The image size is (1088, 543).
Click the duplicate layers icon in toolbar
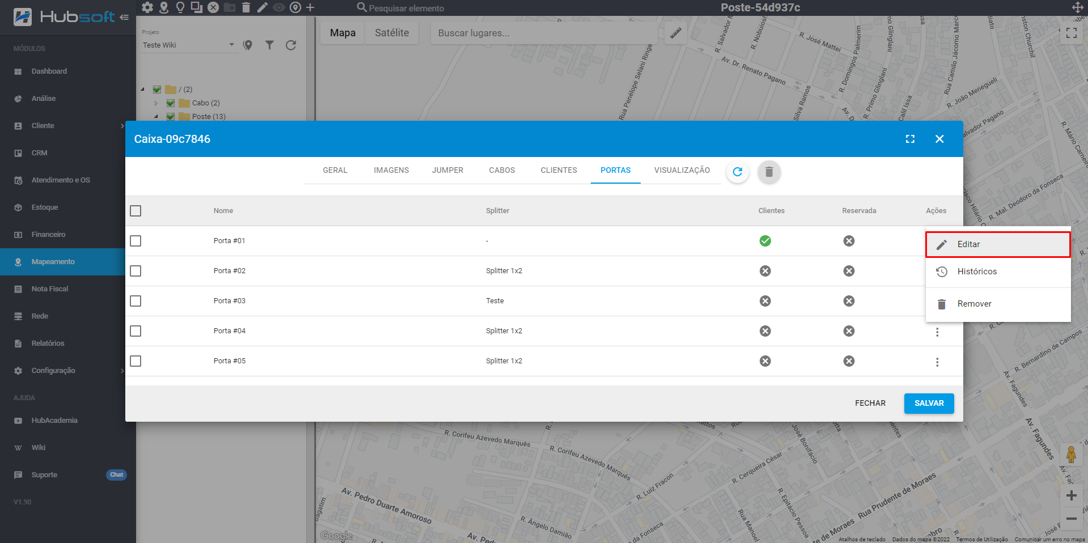(197, 7)
